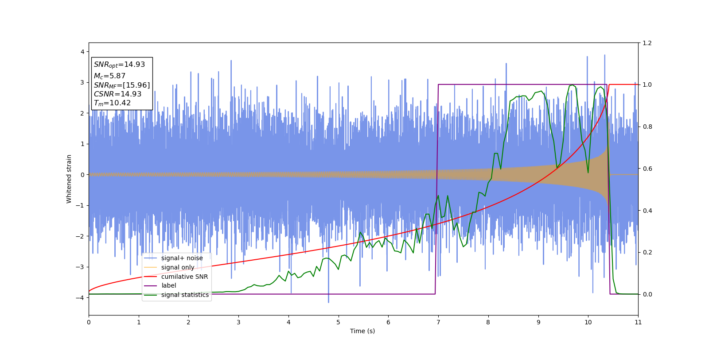This screenshot has width=709, height=354.
Task: Click x-axis tick label 7
Action: click(x=438, y=322)
